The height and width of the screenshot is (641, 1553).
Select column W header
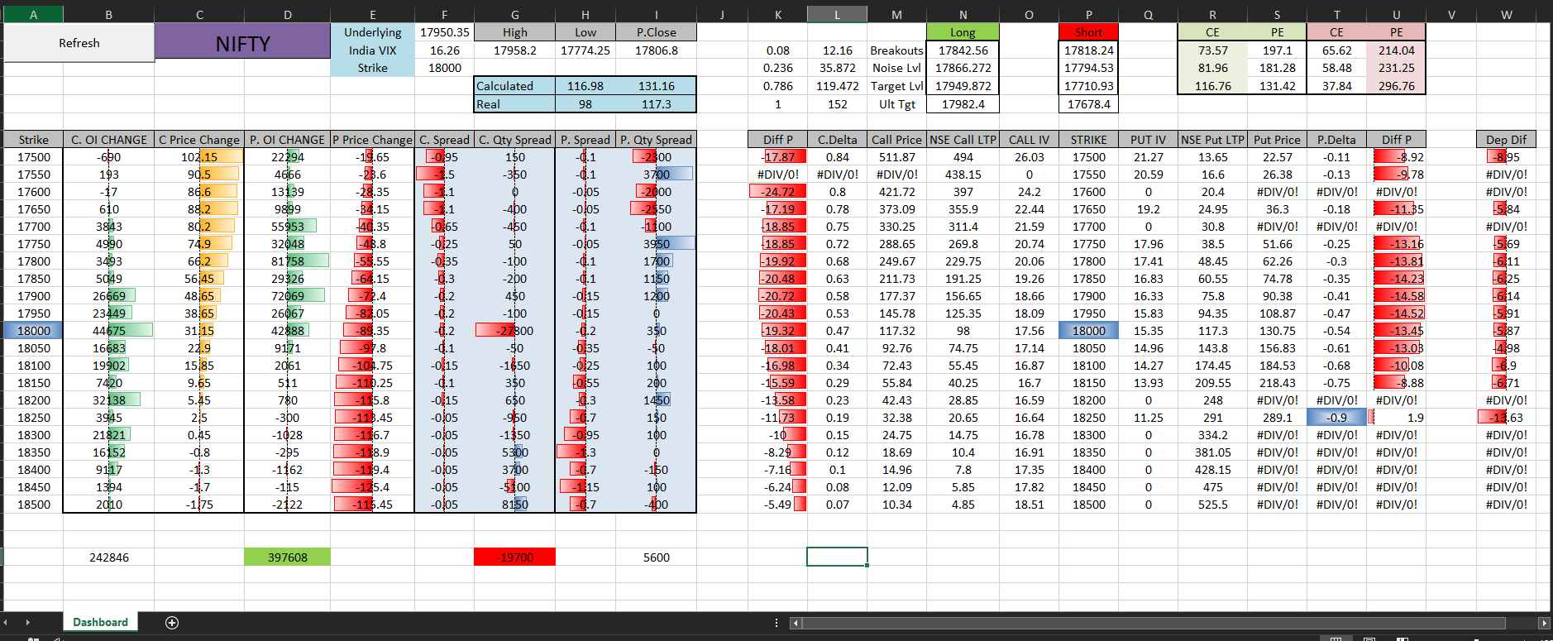1506,14
